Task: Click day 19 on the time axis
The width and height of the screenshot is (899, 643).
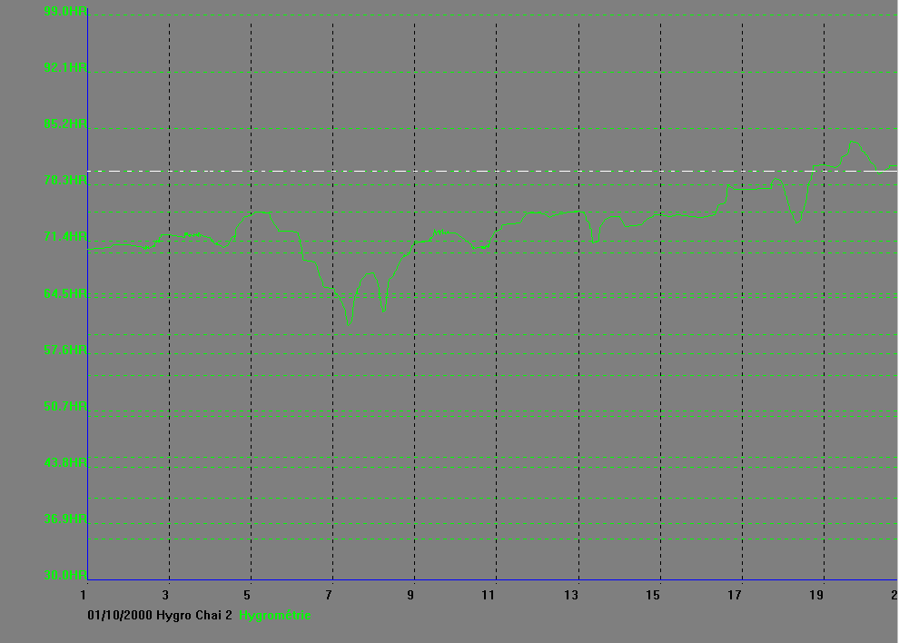Action: [816, 595]
